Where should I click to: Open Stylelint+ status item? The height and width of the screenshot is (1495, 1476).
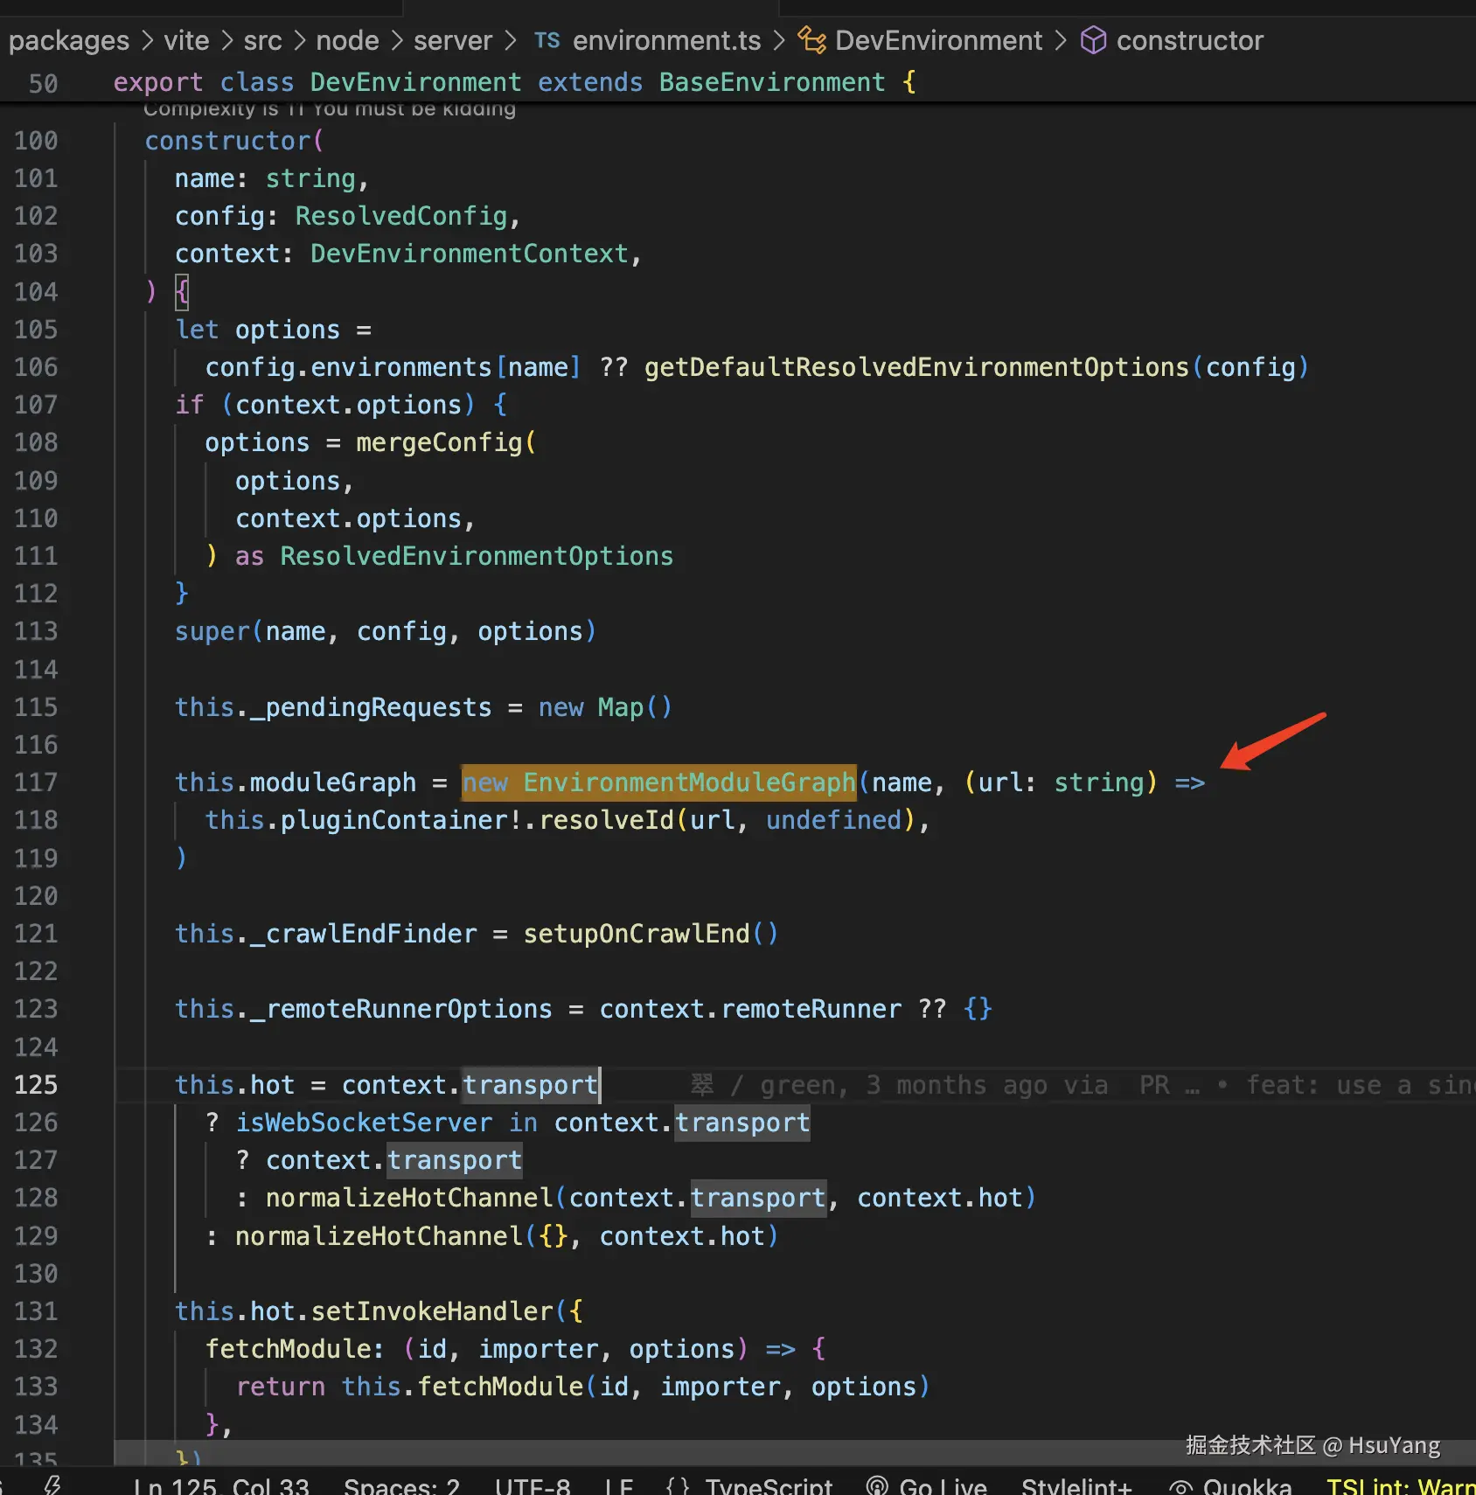click(x=1076, y=1485)
